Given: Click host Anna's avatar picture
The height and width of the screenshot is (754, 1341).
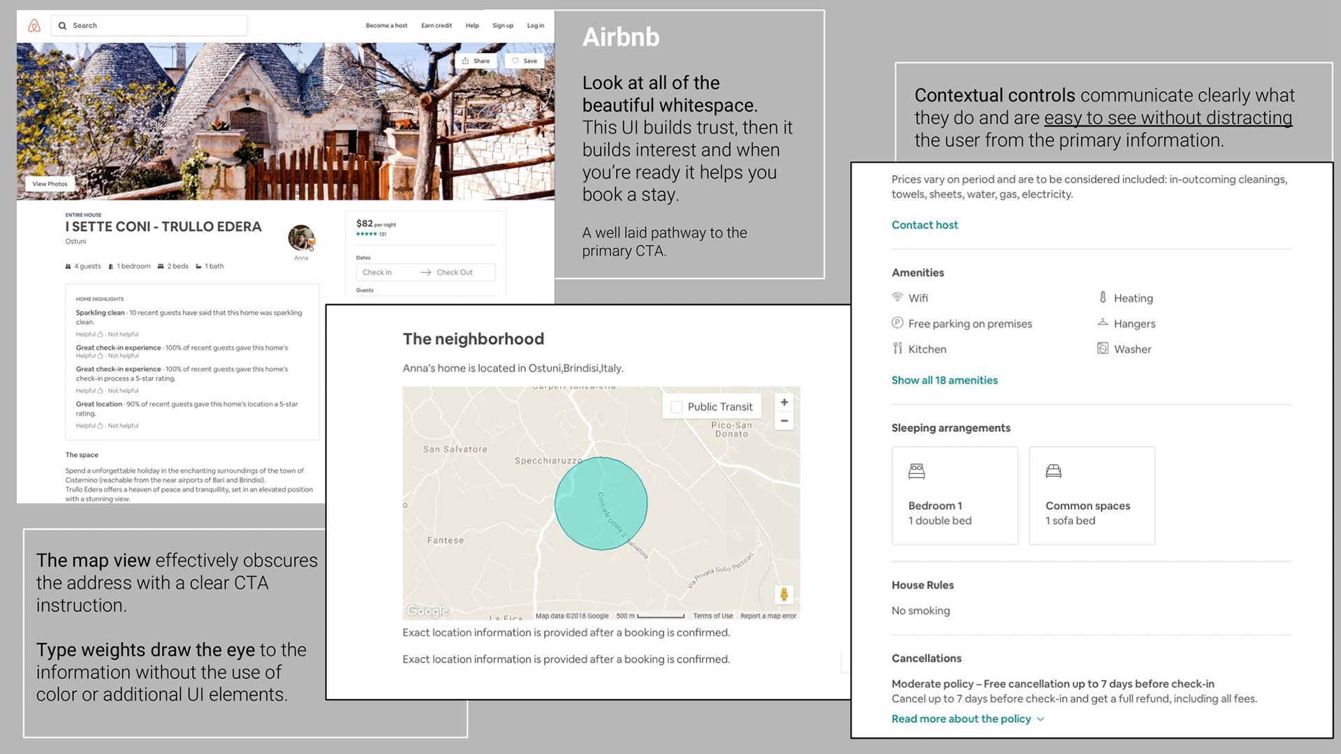Looking at the screenshot, I should 301,238.
